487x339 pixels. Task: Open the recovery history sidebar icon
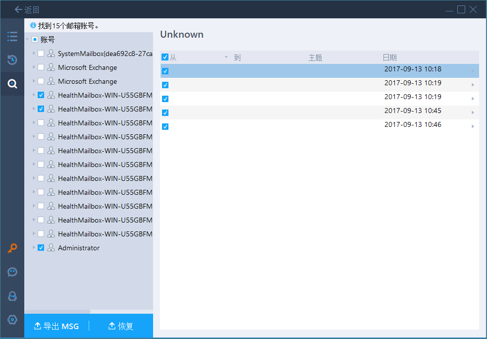[12, 60]
